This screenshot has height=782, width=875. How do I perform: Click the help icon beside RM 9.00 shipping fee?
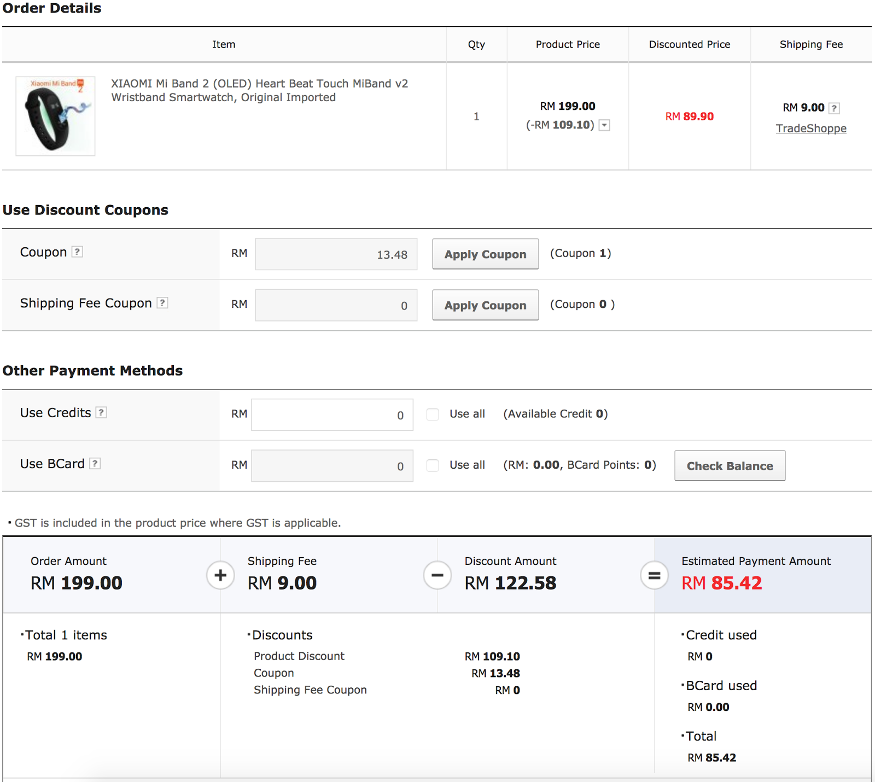tap(834, 108)
